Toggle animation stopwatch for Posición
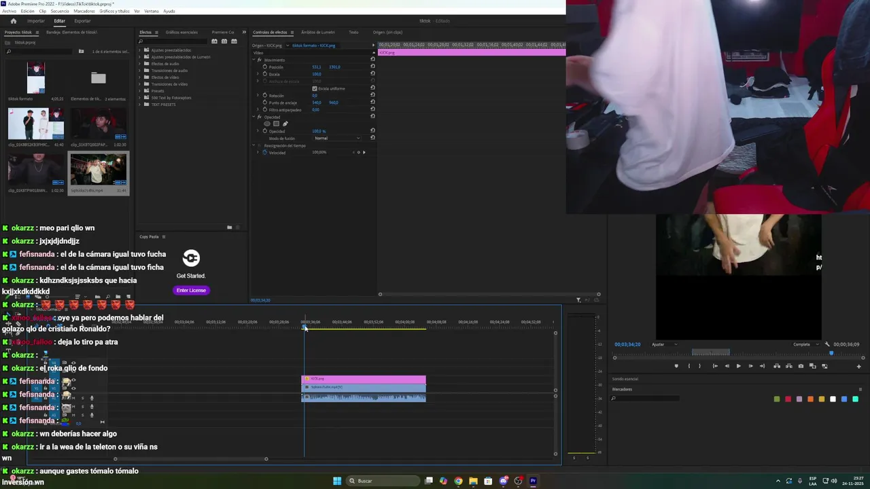The image size is (870, 489). (265, 67)
